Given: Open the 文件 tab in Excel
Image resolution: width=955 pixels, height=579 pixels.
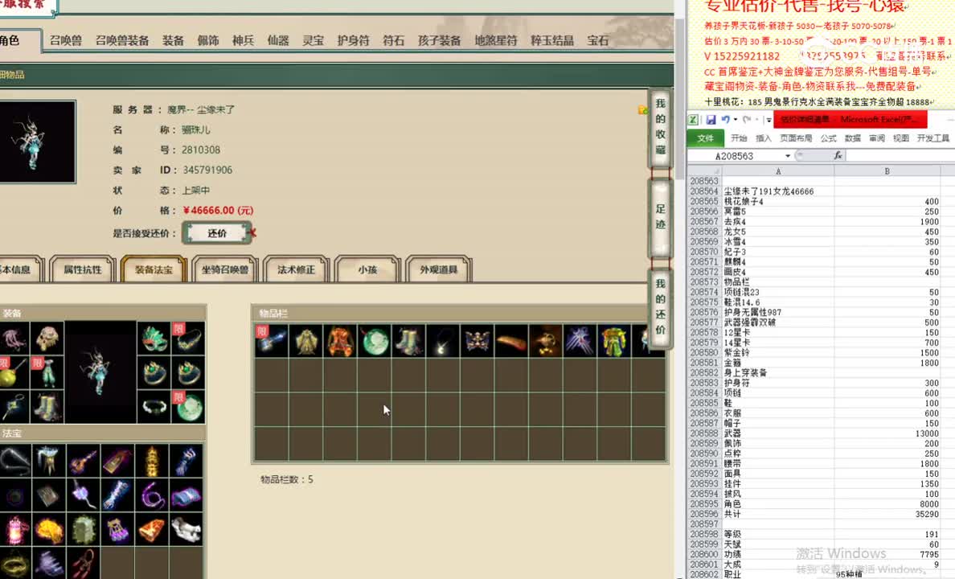Looking at the screenshot, I should coord(705,138).
